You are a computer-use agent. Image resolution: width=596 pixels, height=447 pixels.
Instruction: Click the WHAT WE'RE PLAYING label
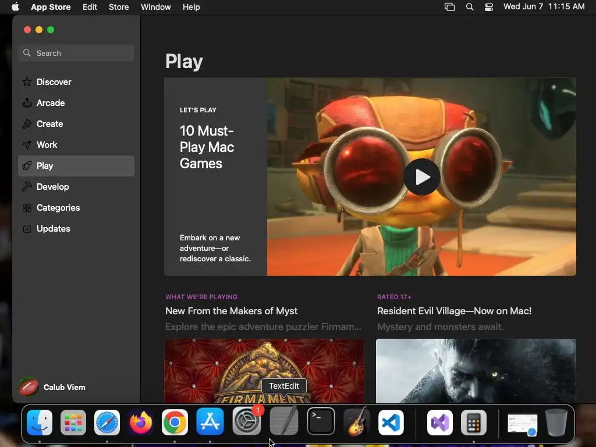click(x=201, y=297)
